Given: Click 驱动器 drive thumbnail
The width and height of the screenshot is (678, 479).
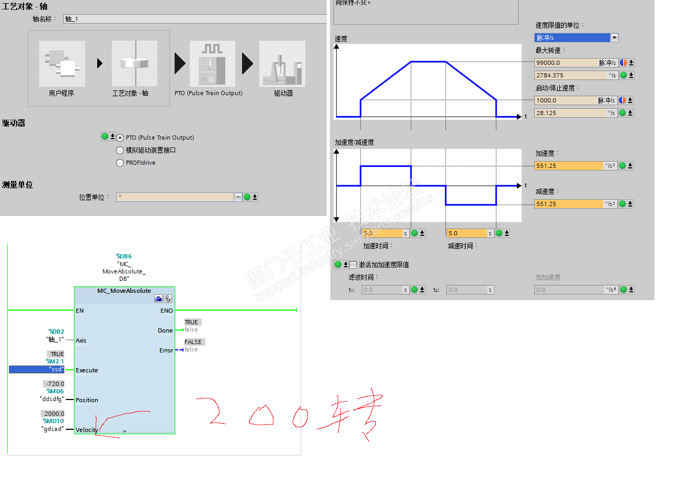Looking at the screenshot, I should pyautogui.click(x=282, y=64).
